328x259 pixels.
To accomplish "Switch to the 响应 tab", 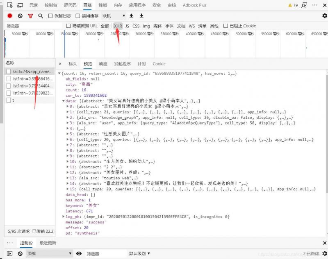I will [x=103, y=64].
